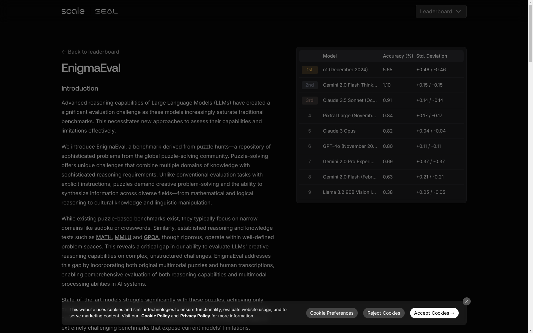533x333 pixels.
Task: Click the Std. Deviation column header
Action: point(431,56)
